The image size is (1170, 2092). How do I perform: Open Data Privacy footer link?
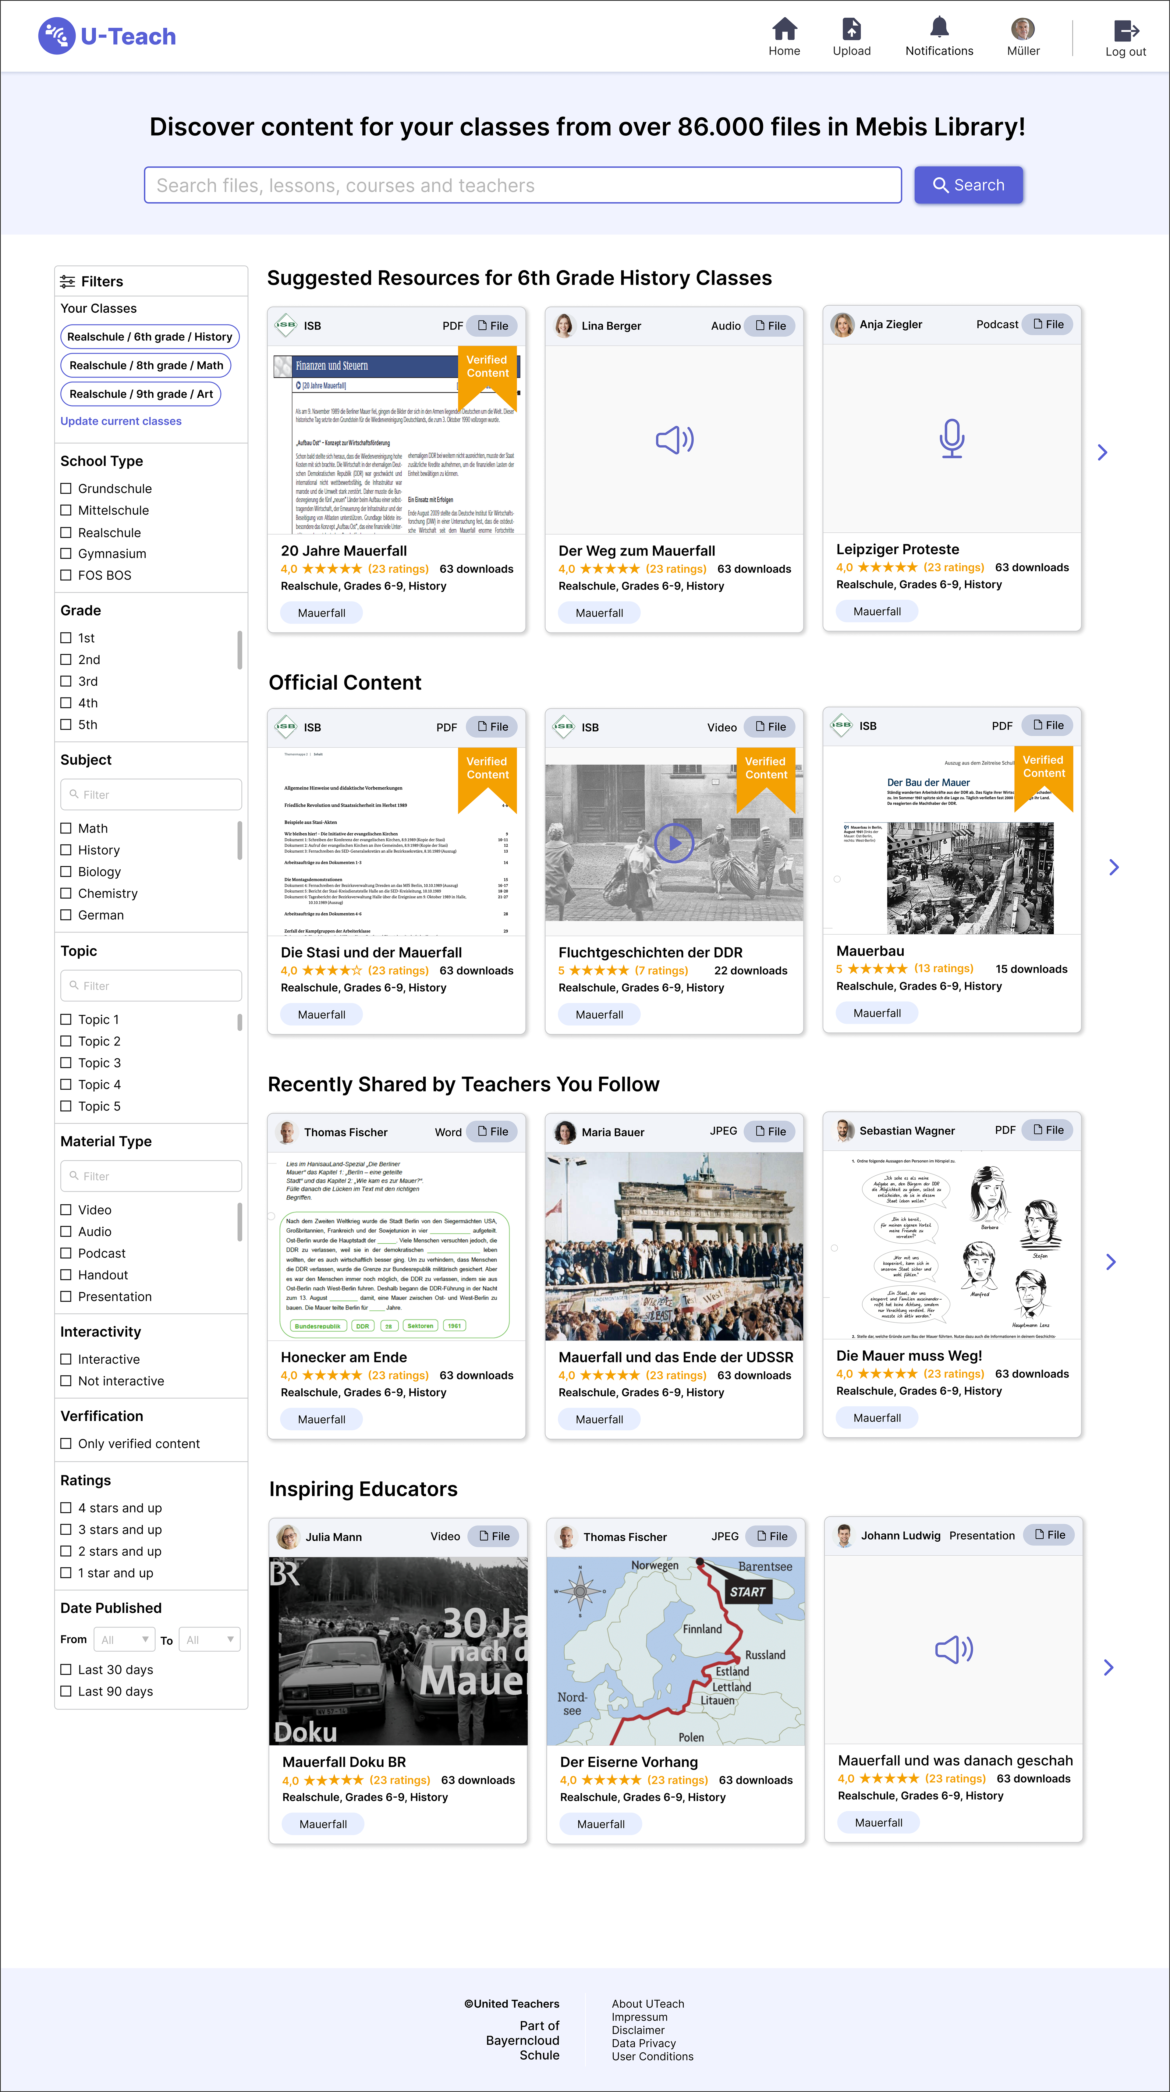tap(644, 2043)
